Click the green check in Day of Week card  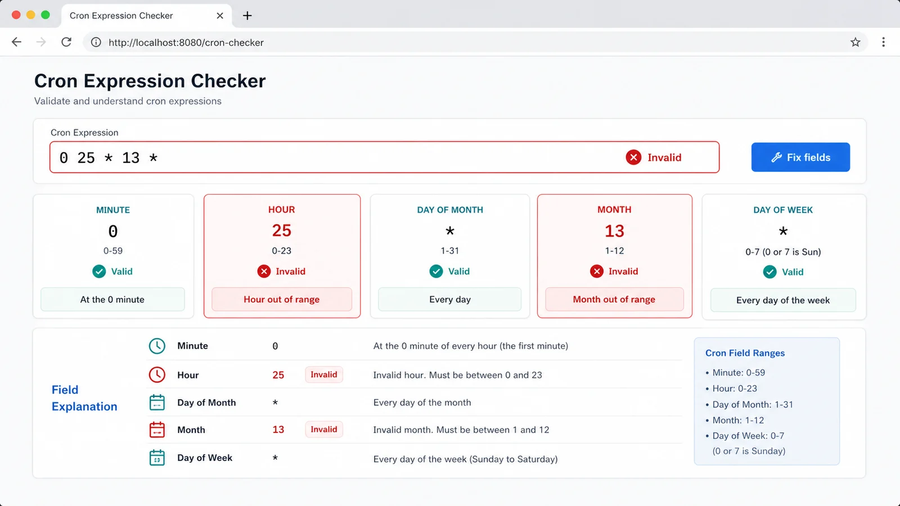[x=769, y=272]
